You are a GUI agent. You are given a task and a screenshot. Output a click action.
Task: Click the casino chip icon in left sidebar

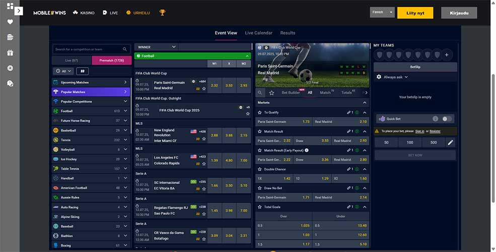tap(10, 68)
